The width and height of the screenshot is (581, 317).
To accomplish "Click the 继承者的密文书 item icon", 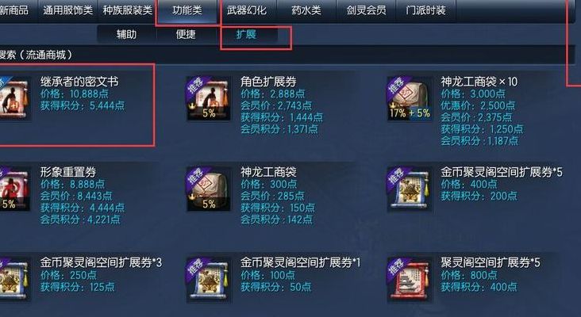I will (14, 99).
